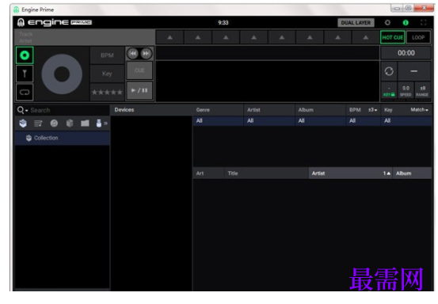Show the Collection library icon in the sidebar toolbar
Image resolution: width=438 pixels, height=304 pixels.
pos(23,123)
